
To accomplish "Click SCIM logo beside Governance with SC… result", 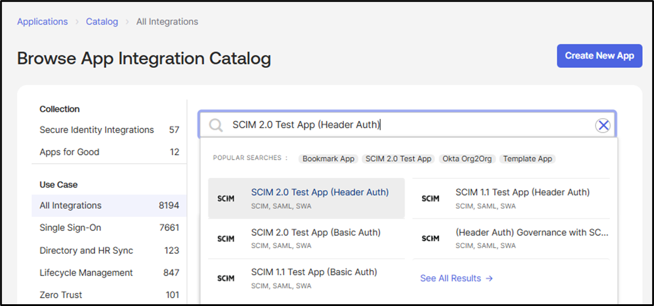I will tap(430, 239).
